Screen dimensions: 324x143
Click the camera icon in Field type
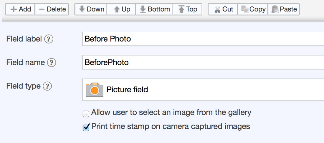point(95,90)
